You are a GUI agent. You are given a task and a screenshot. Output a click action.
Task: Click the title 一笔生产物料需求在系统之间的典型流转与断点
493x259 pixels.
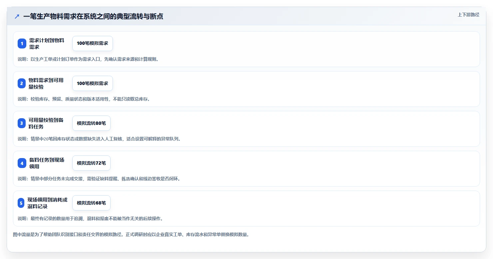coord(93,16)
